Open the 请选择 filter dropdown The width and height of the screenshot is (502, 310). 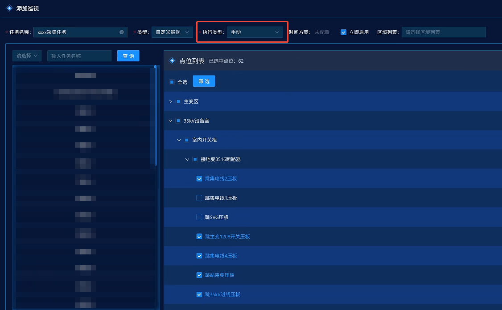click(27, 56)
